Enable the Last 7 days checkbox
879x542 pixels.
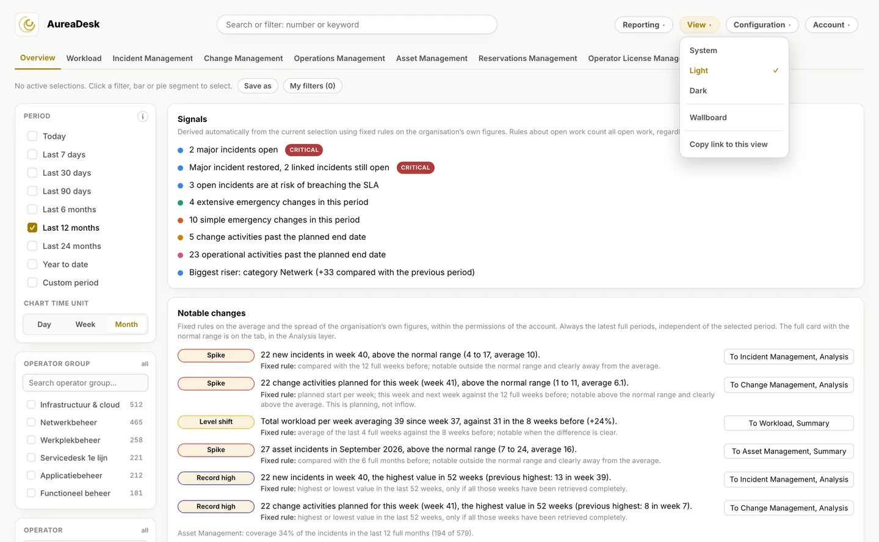pyautogui.click(x=32, y=154)
